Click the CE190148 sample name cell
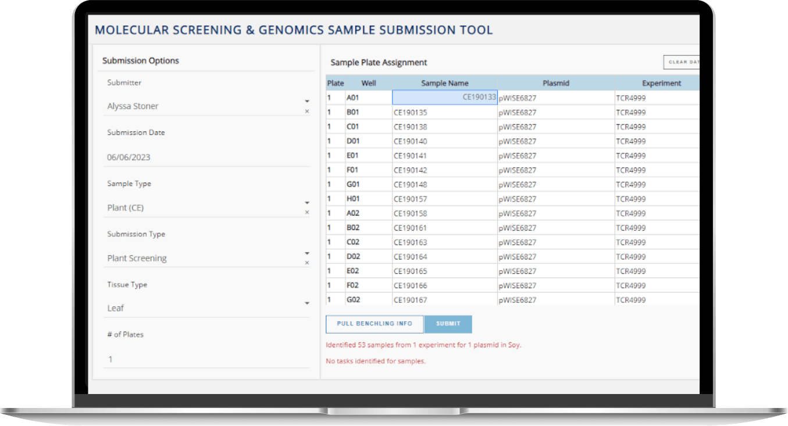This screenshot has height=426, width=788. click(444, 185)
